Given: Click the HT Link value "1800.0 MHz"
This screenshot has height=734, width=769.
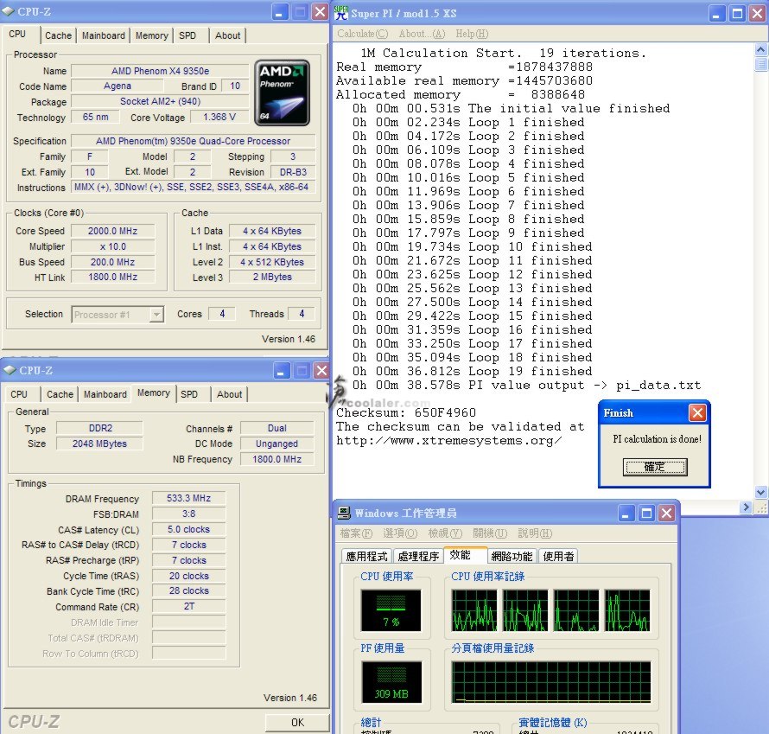Looking at the screenshot, I should [x=113, y=277].
